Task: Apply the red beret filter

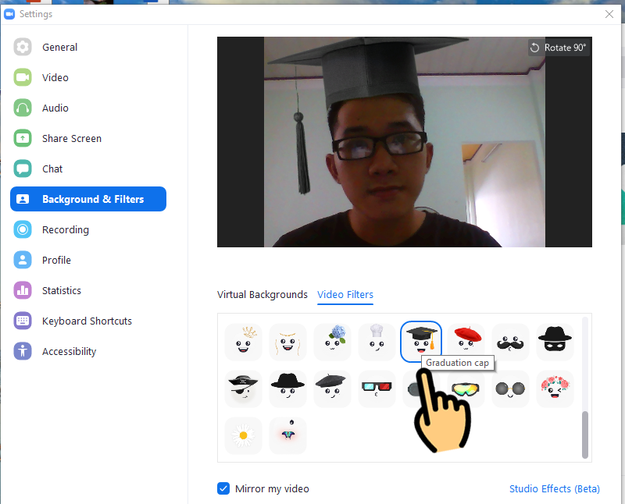Action: (x=466, y=342)
